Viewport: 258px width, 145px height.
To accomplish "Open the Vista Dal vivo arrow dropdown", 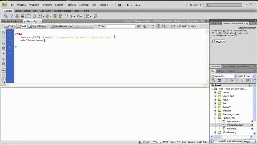I will pos(71,26).
